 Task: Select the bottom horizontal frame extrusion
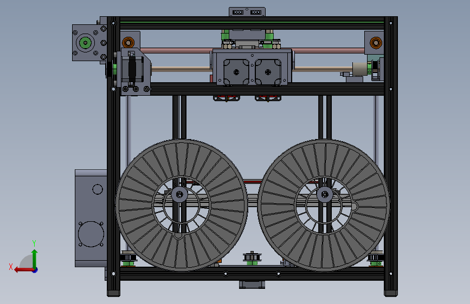click(252, 274)
